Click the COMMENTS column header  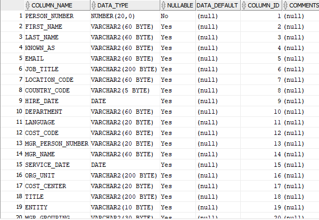[x=301, y=5]
